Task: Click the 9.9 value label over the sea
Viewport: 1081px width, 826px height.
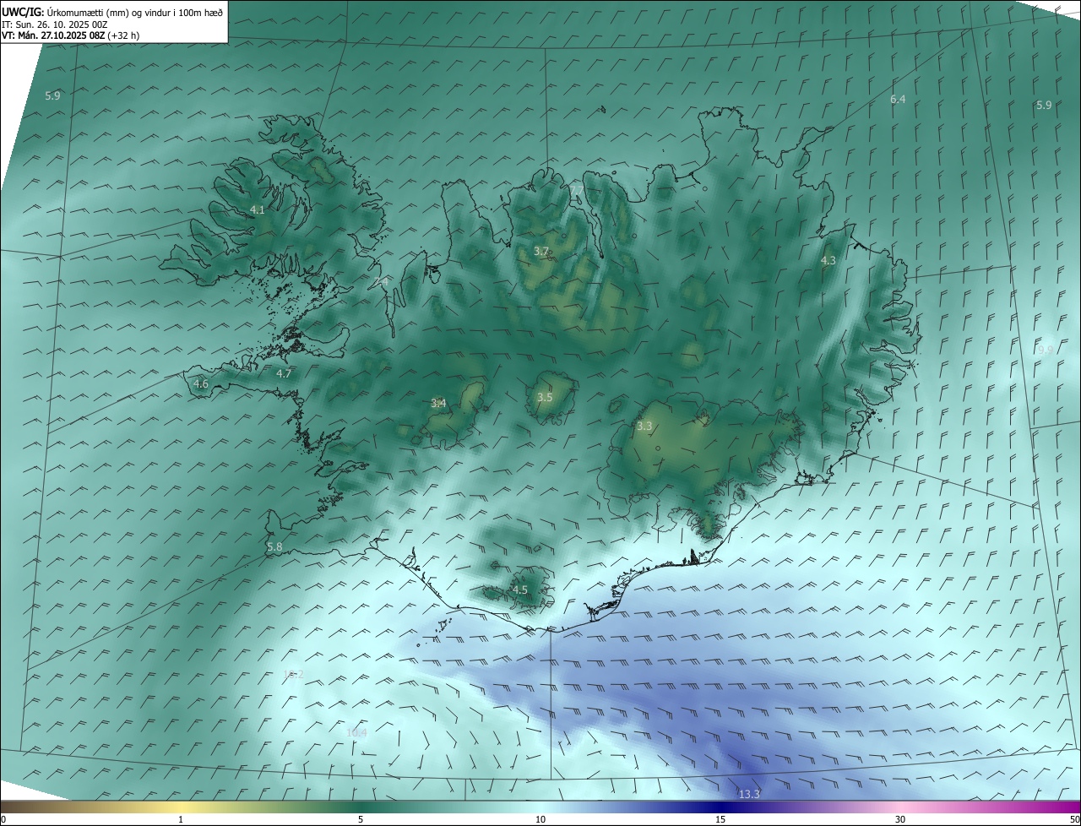Action: coord(1046,350)
